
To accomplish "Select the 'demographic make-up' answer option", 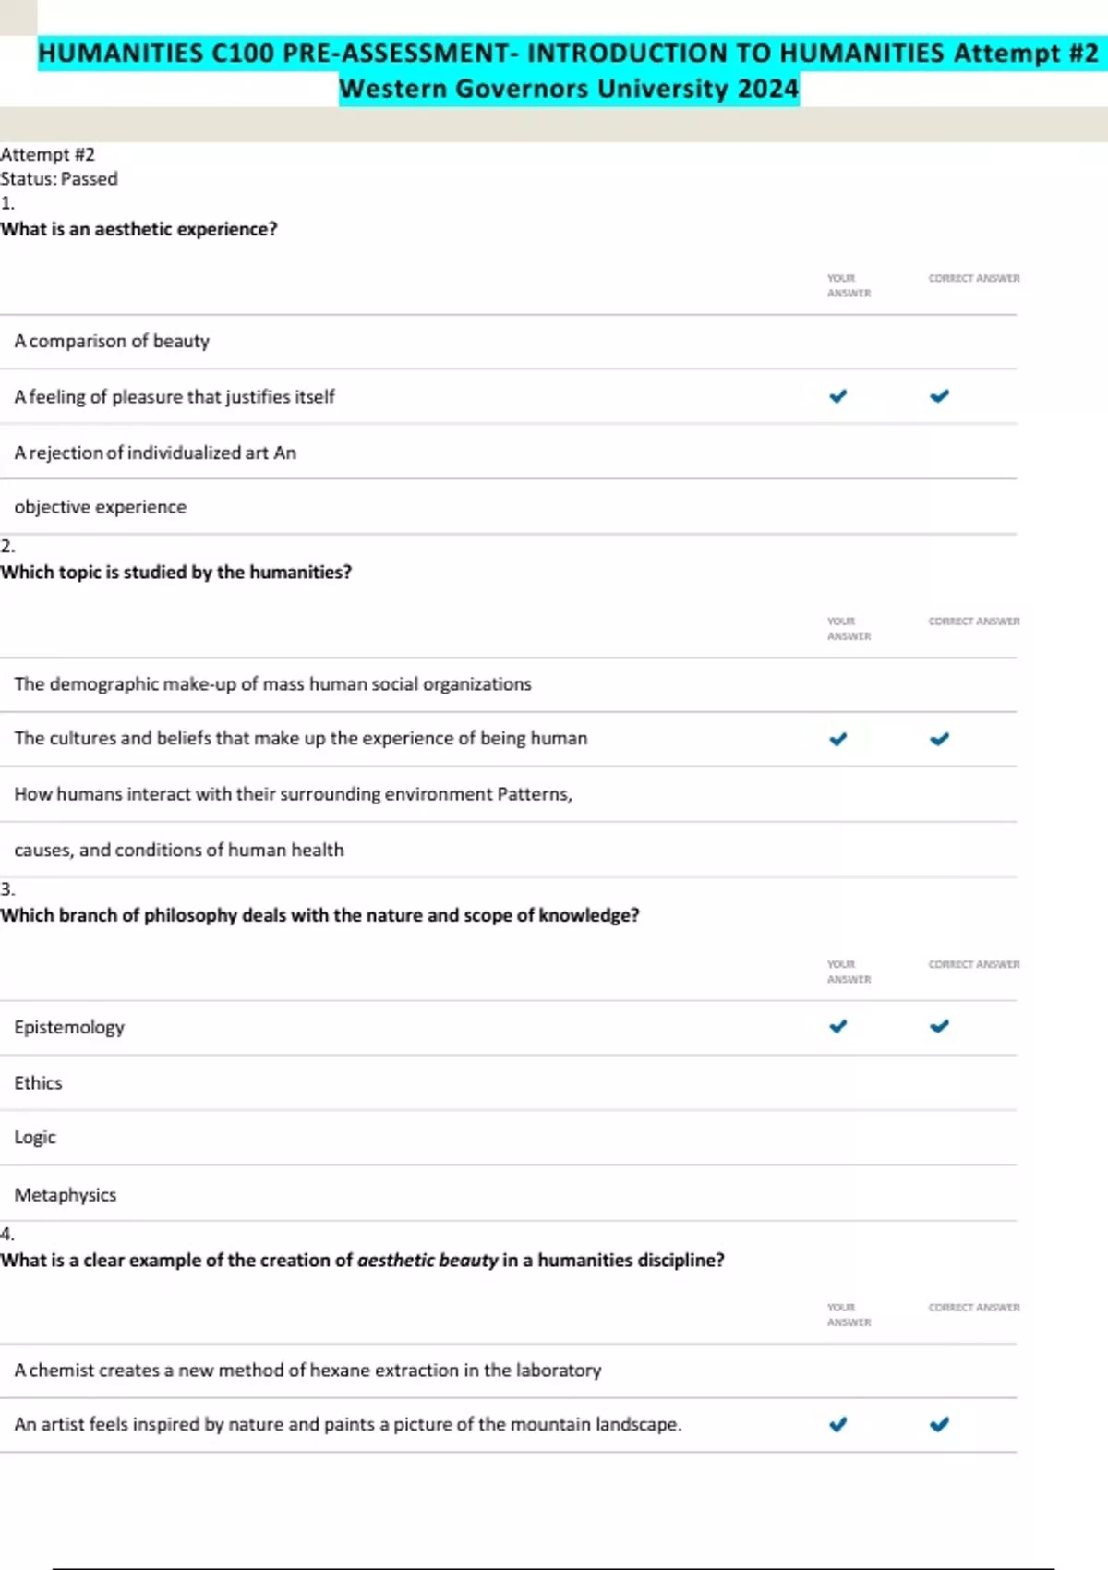I will click(272, 684).
